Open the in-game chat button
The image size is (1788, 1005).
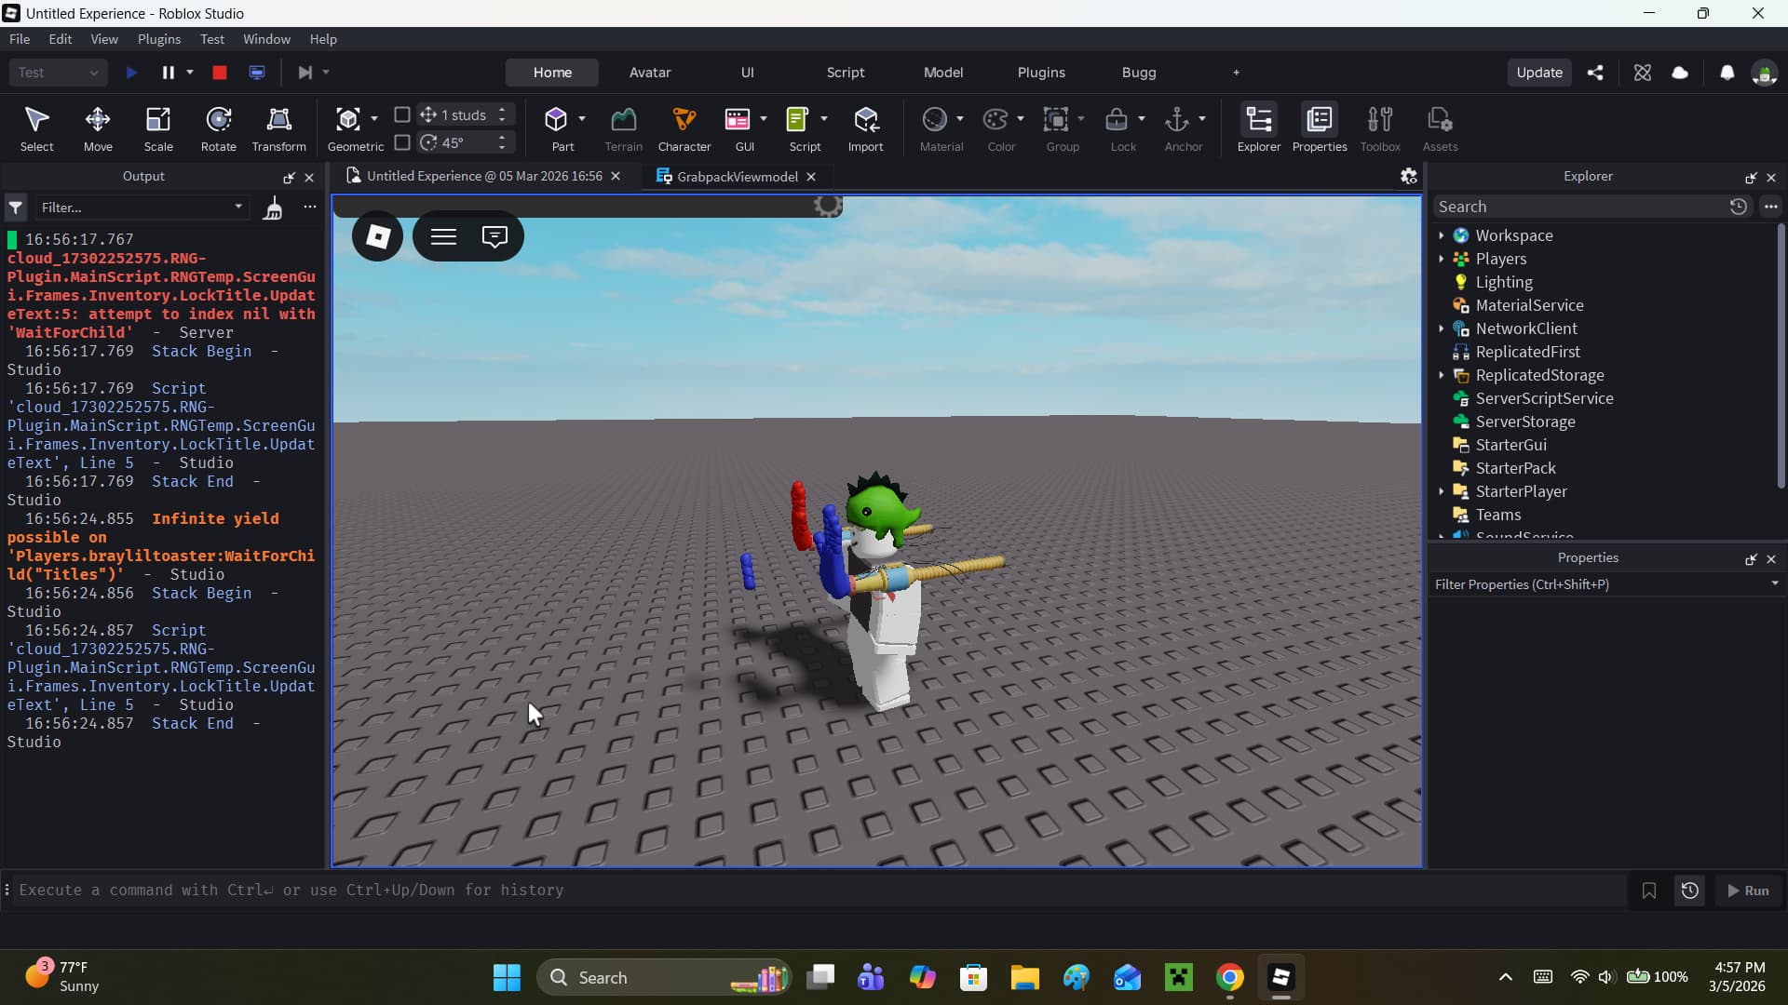click(494, 236)
